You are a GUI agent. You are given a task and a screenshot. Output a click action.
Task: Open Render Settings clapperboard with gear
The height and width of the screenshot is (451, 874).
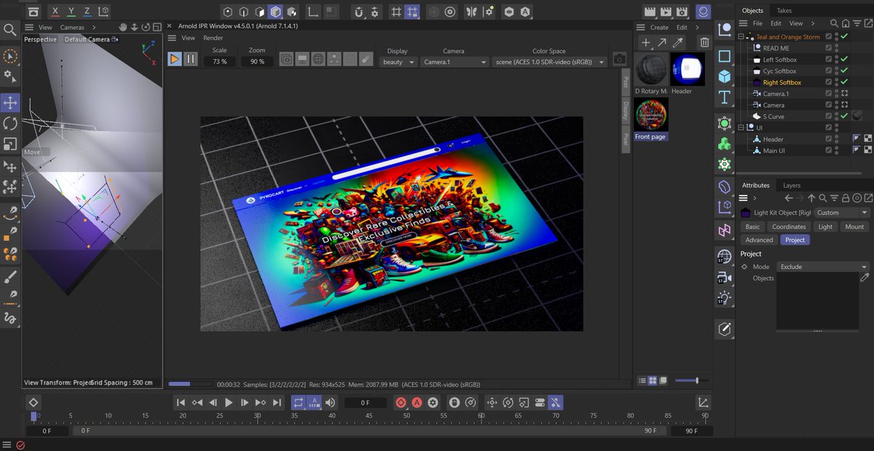tap(684, 12)
